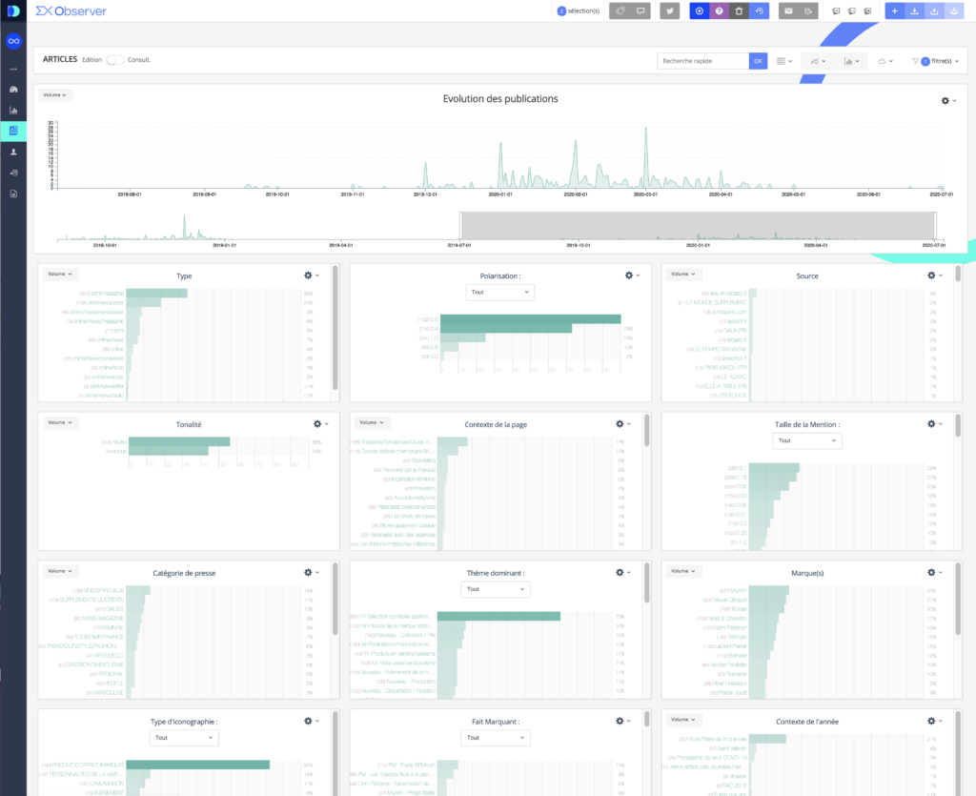Image resolution: width=976 pixels, height=796 pixels.
Task: Open the Taille de la Mention 'Tout' dropdown
Action: [x=807, y=440]
